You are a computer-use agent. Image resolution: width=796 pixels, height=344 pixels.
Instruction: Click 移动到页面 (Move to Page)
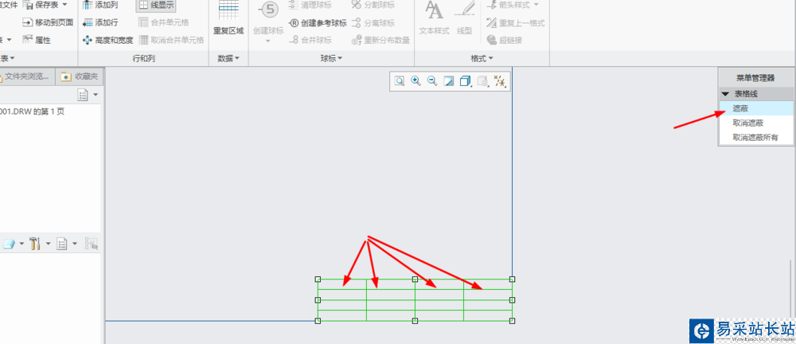click(x=47, y=22)
